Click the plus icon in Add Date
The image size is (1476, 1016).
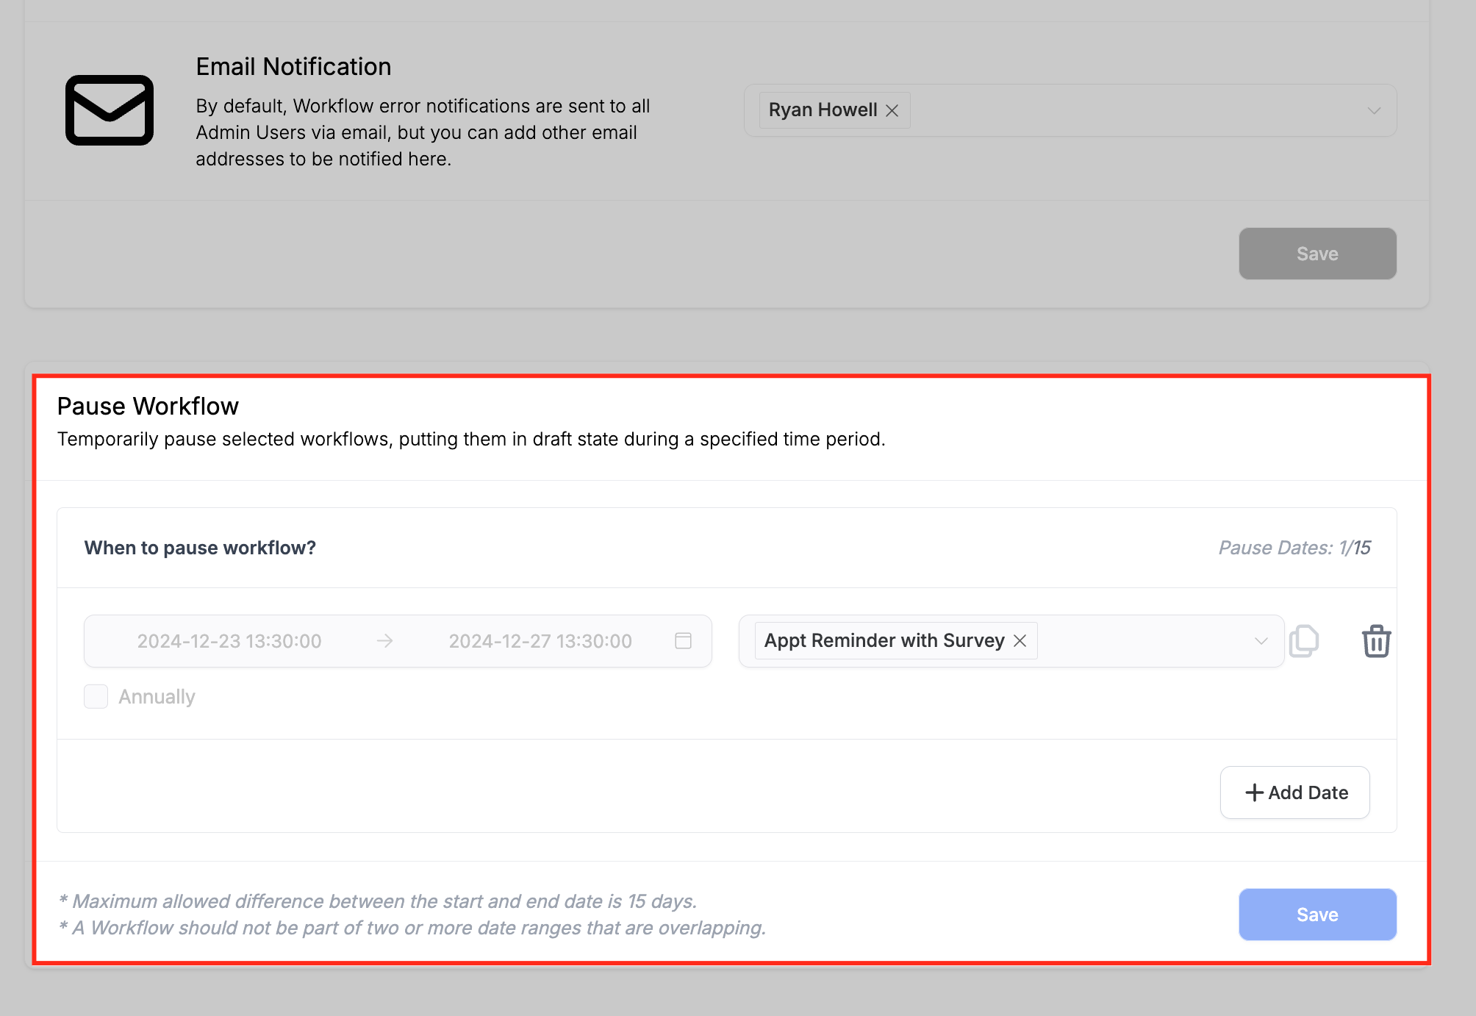click(x=1254, y=793)
